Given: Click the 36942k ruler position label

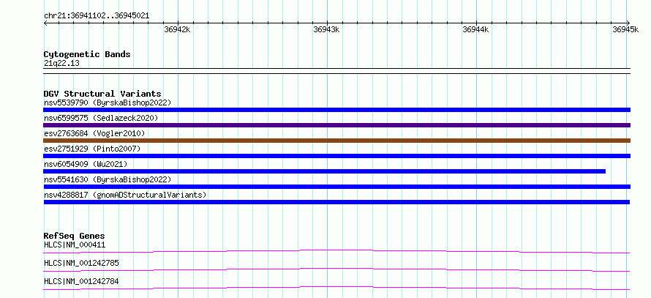Looking at the screenshot, I should point(177,29).
